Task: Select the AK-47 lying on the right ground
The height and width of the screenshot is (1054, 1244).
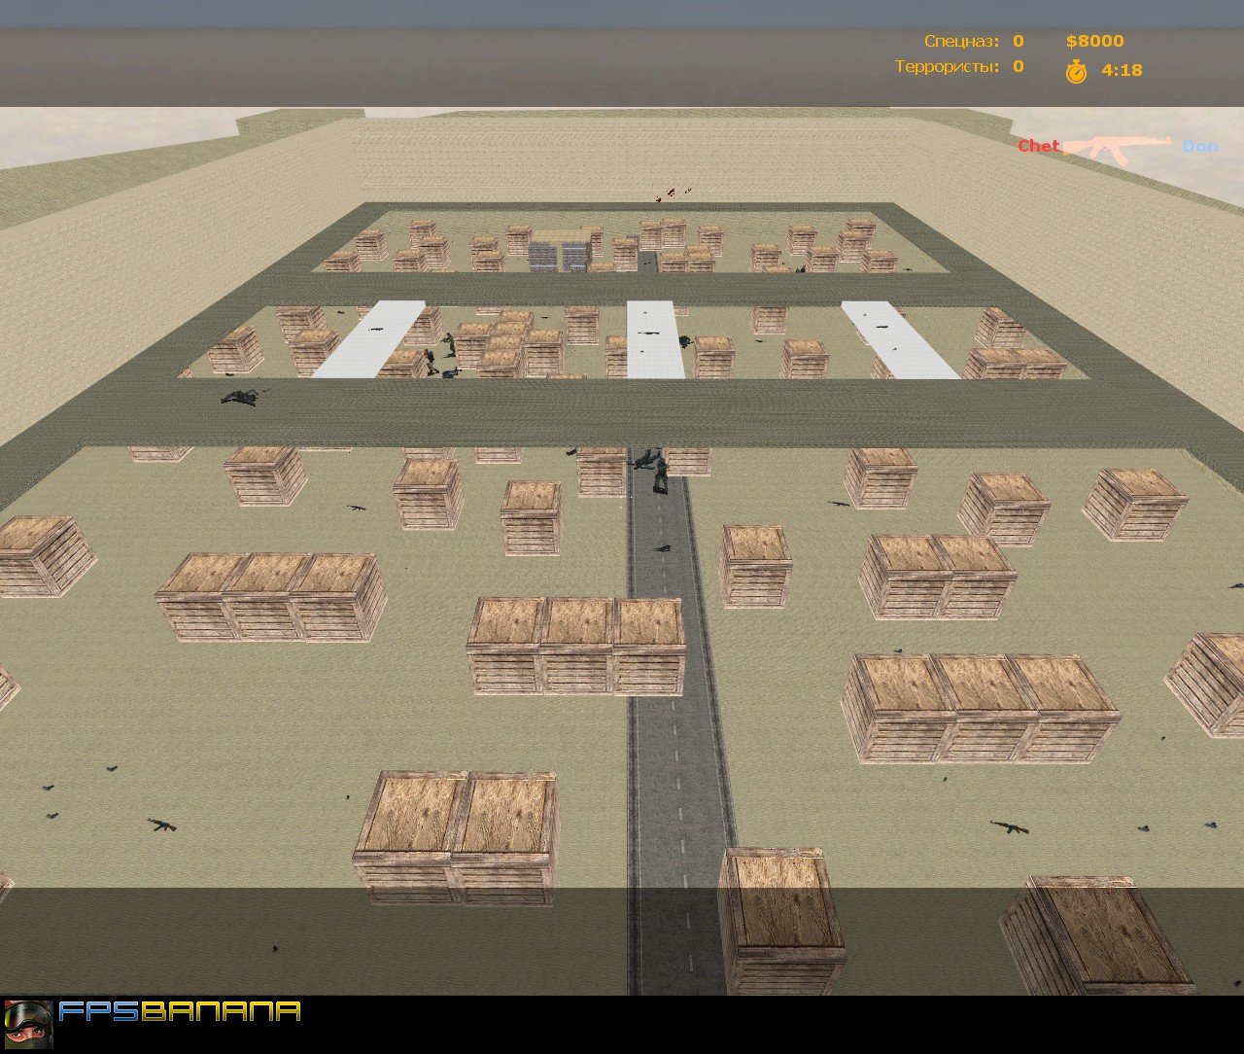Action: (1010, 827)
